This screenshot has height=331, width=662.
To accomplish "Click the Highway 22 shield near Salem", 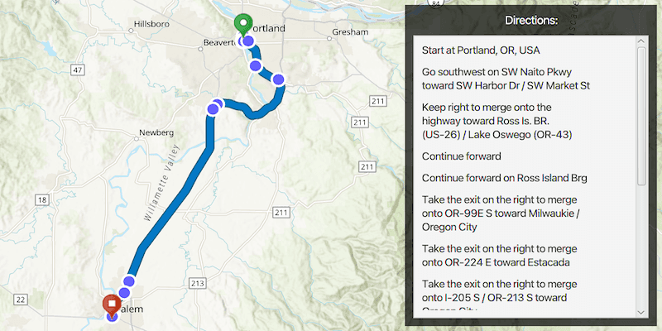I will point(22,299).
